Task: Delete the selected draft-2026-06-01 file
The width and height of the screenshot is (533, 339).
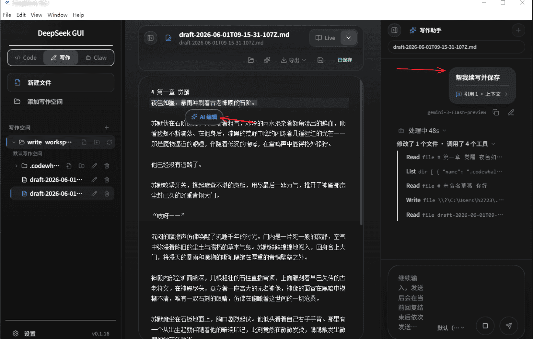Action: click(107, 194)
